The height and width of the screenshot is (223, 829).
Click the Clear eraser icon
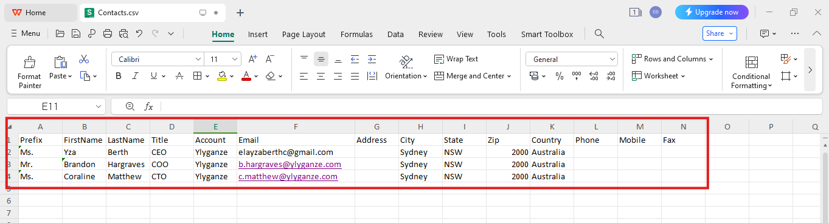coord(270,76)
